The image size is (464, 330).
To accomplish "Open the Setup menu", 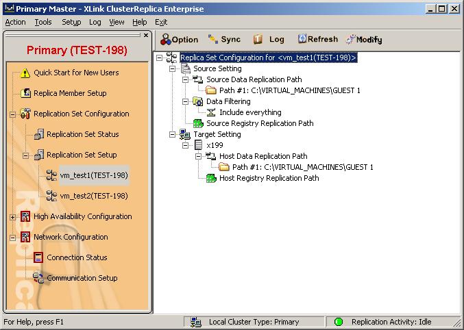I will tap(71, 22).
